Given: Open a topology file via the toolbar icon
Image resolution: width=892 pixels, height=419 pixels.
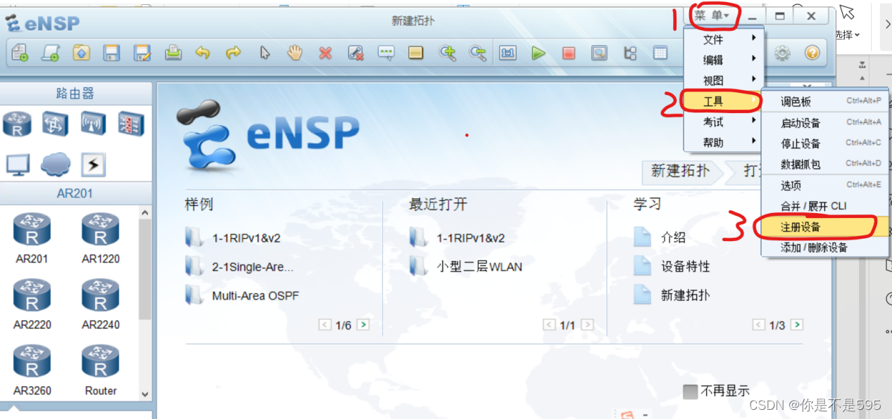Looking at the screenshot, I should coord(81,53).
